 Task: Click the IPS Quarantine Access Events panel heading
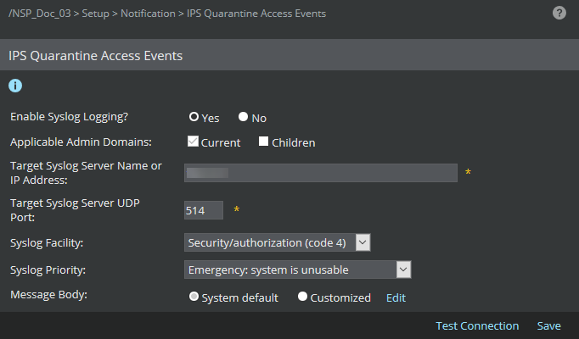[x=96, y=56]
